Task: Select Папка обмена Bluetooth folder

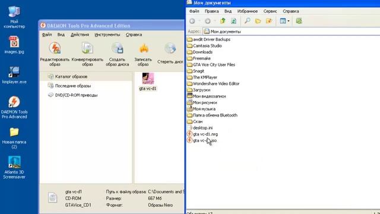Action: 213,115
